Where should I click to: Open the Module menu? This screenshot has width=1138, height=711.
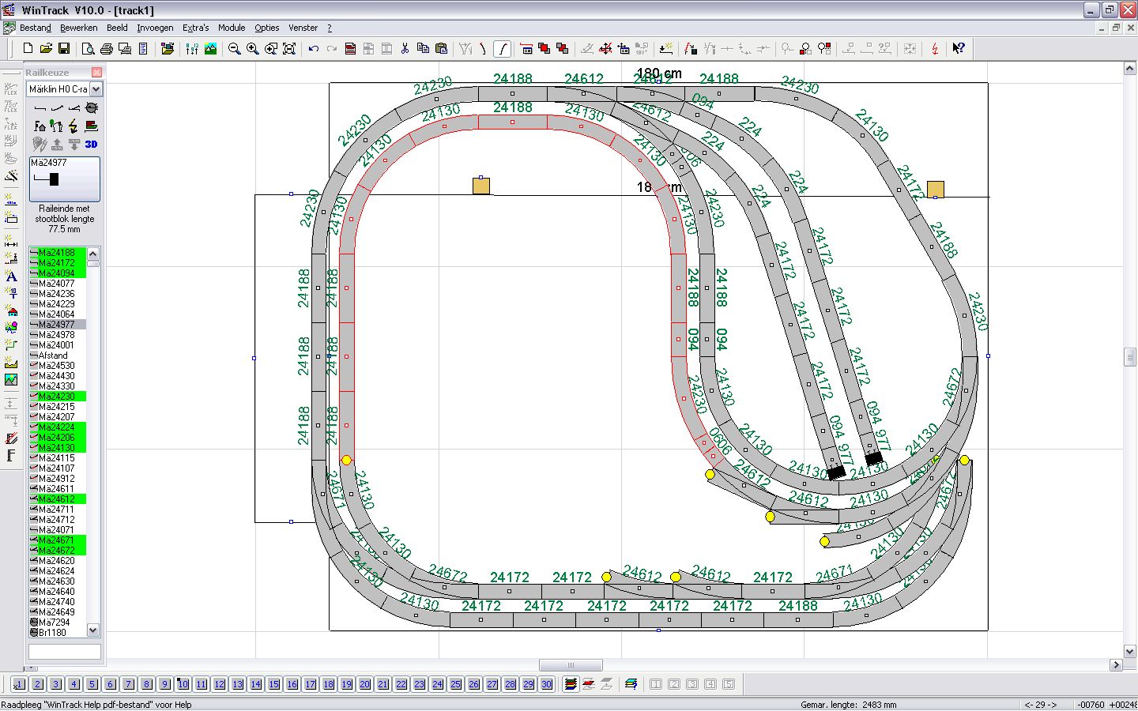click(232, 28)
